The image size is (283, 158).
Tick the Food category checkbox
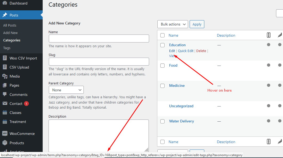[162, 66]
